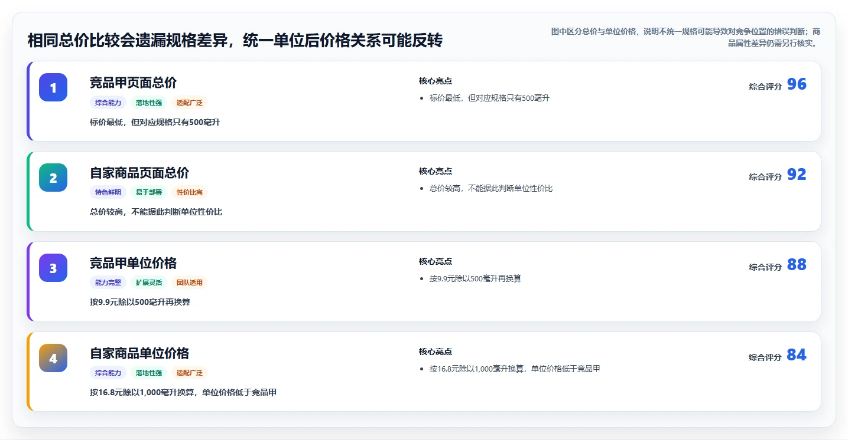Click 综合评分 label beside score 96

click(765, 87)
